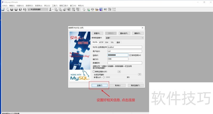Uncheck the 保存密码 save password checkbox

(x=130, y=55)
